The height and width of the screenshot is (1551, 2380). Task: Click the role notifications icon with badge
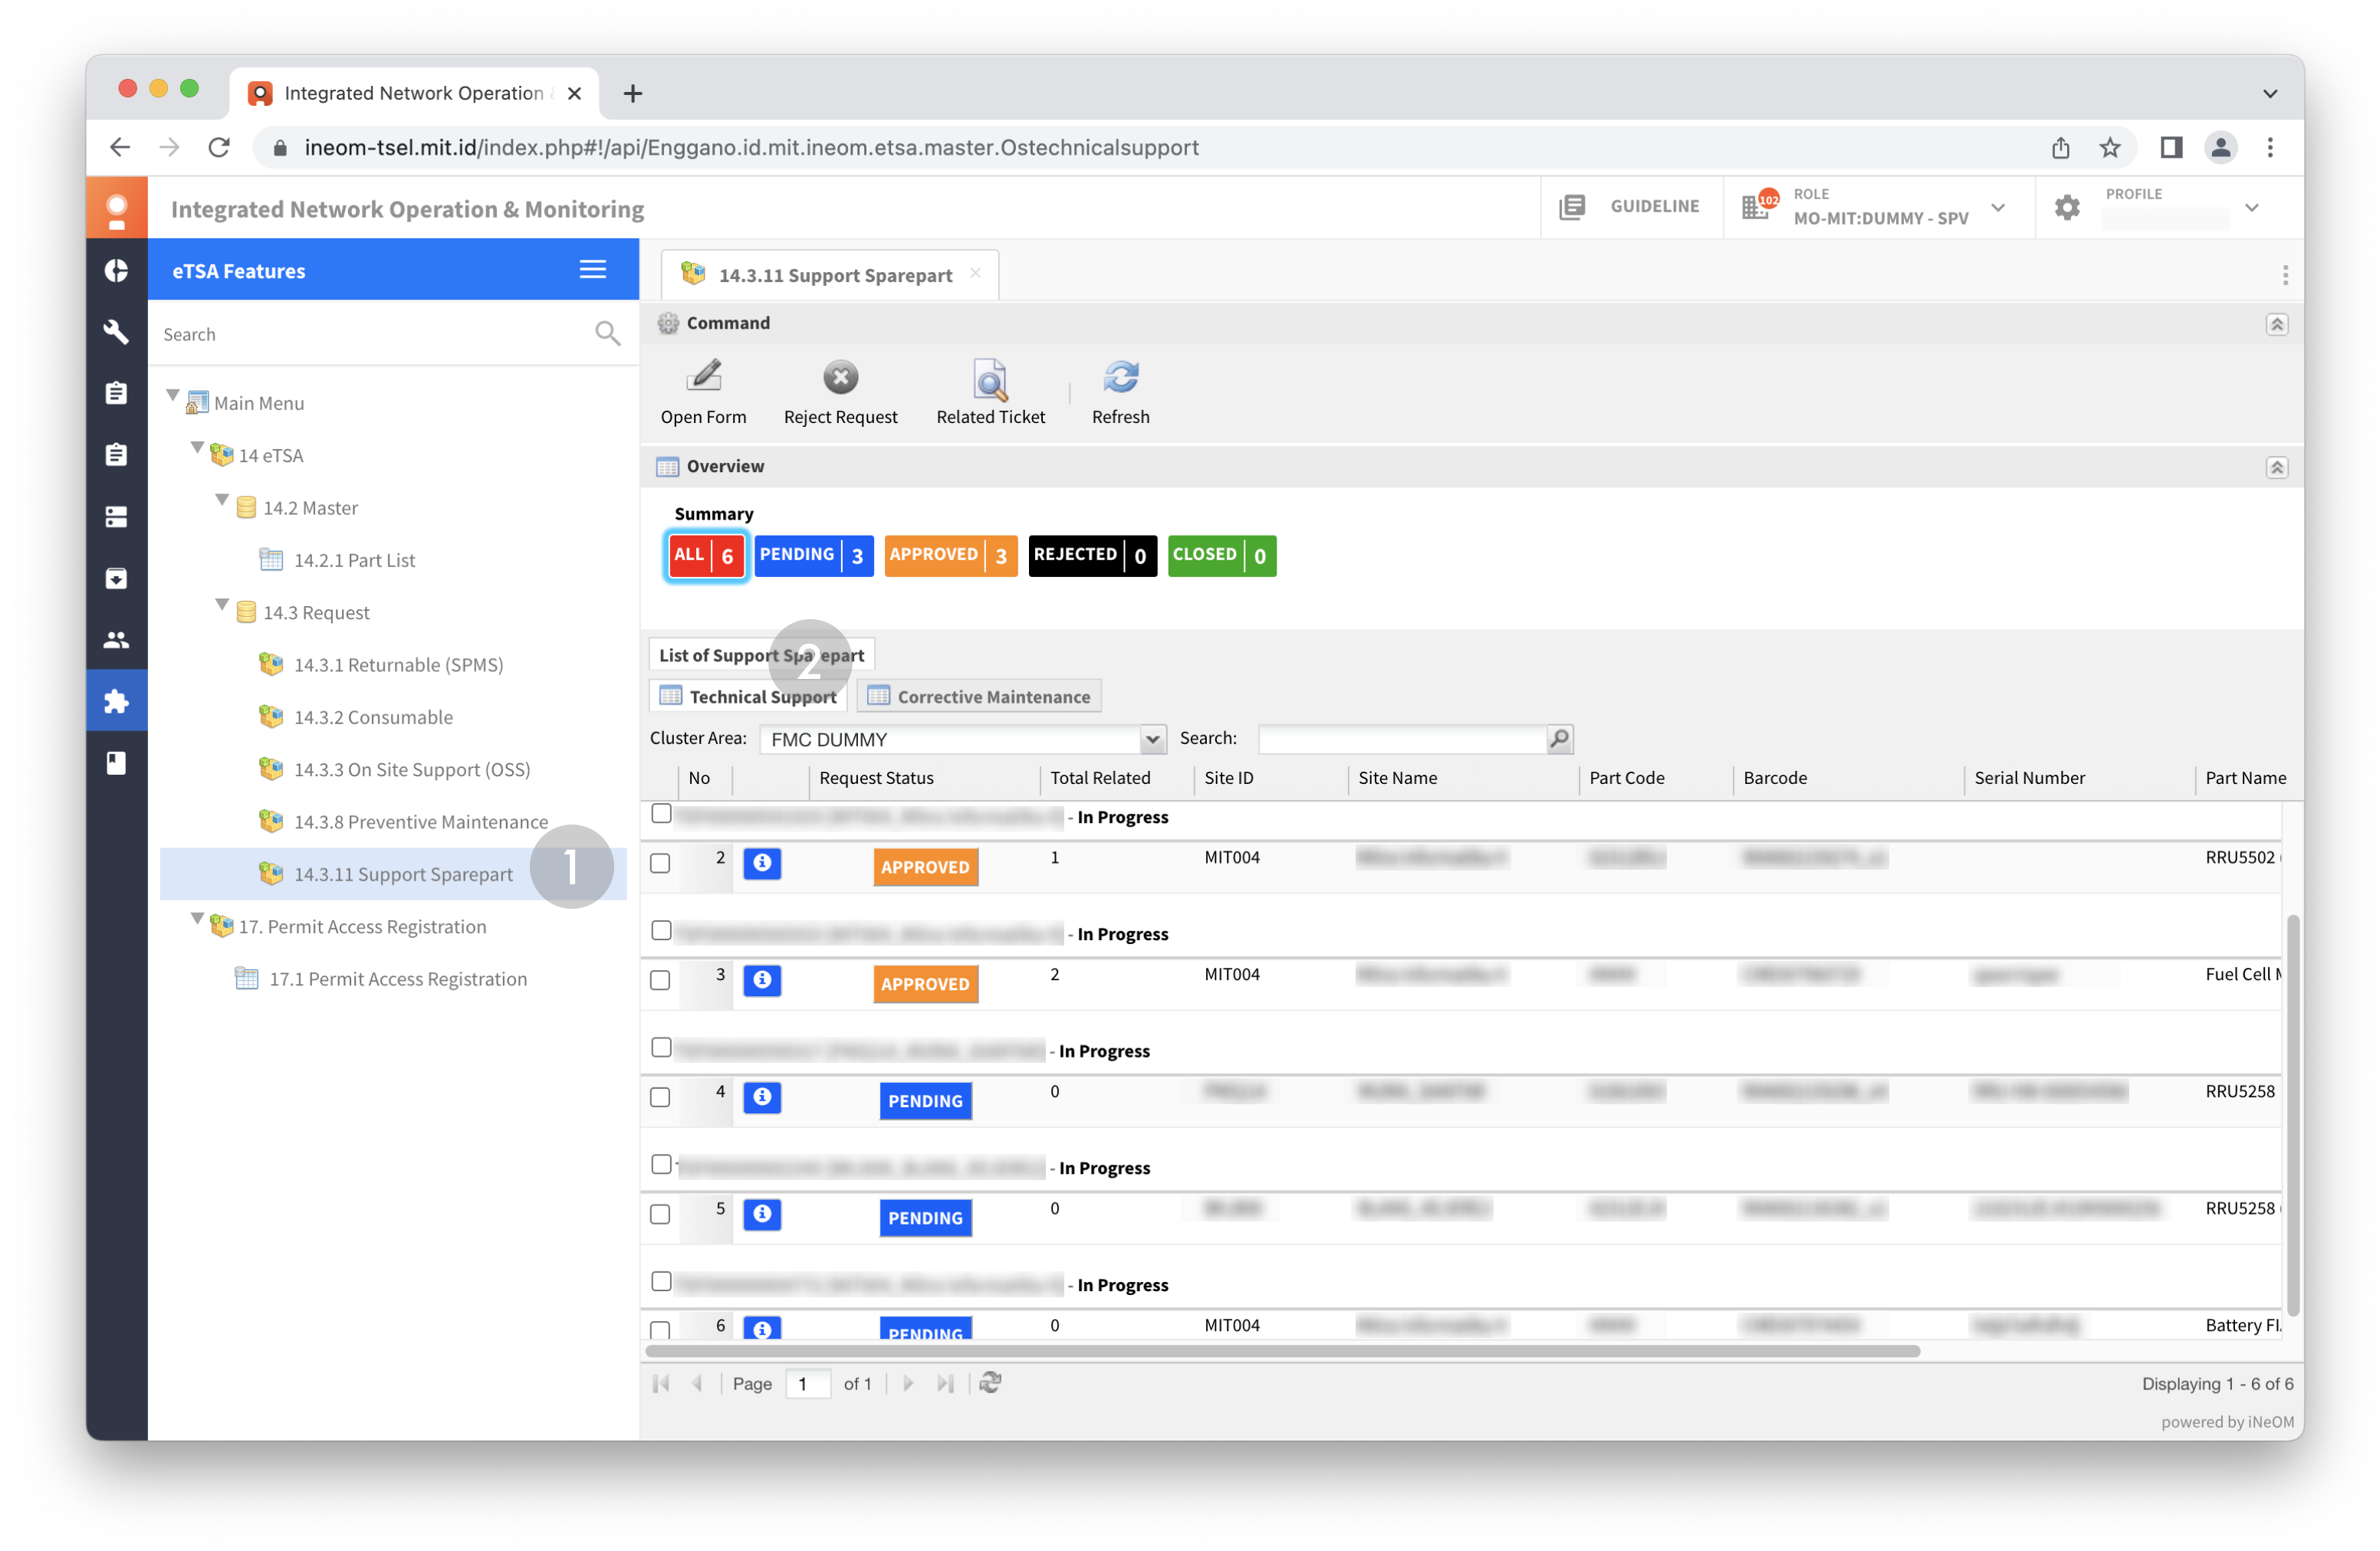coord(1758,205)
